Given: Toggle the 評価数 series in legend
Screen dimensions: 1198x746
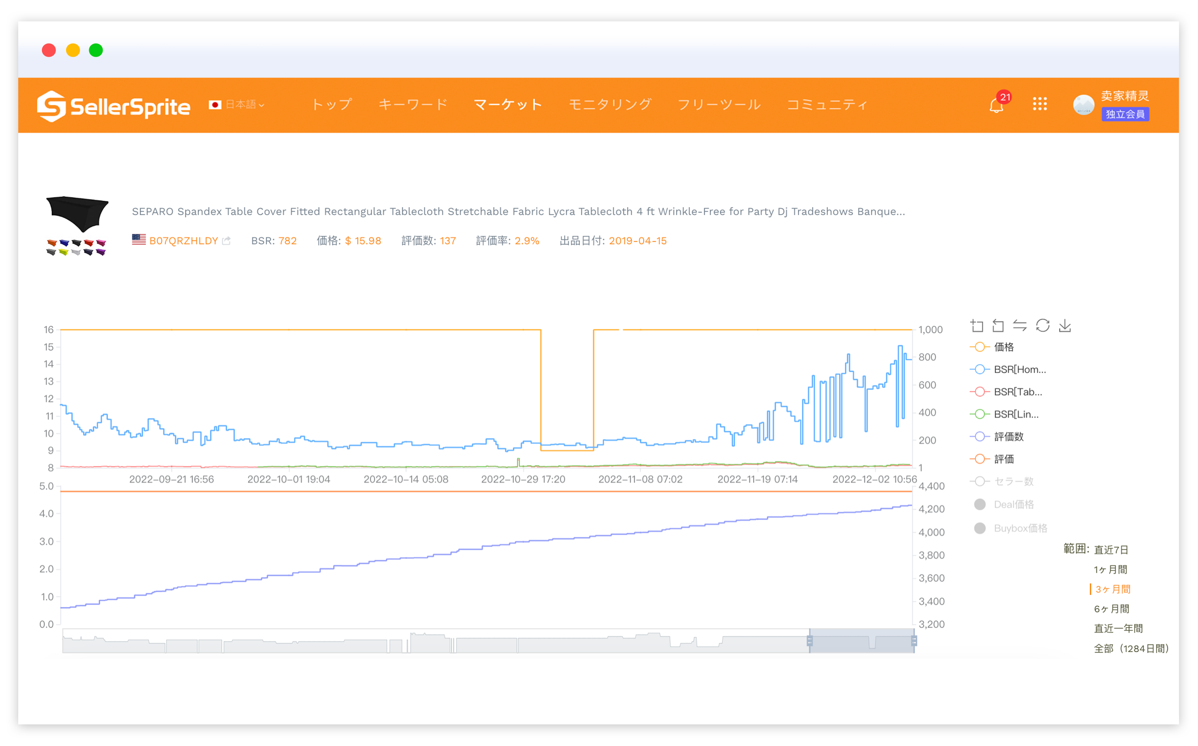Looking at the screenshot, I should coord(996,437).
